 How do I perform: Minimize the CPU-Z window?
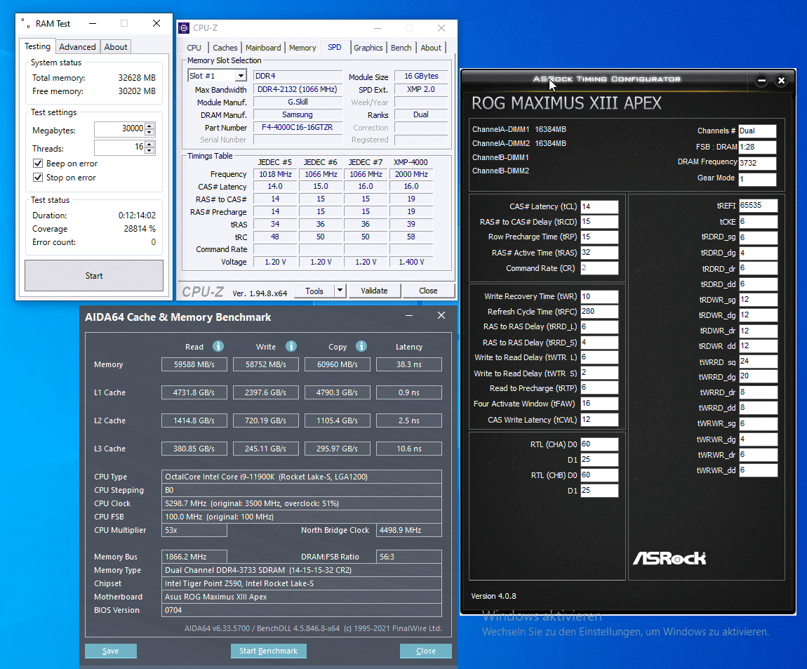point(378,28)
